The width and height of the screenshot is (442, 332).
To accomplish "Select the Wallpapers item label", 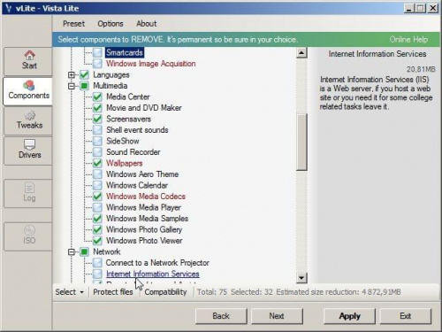I will (x=125, y=163).
